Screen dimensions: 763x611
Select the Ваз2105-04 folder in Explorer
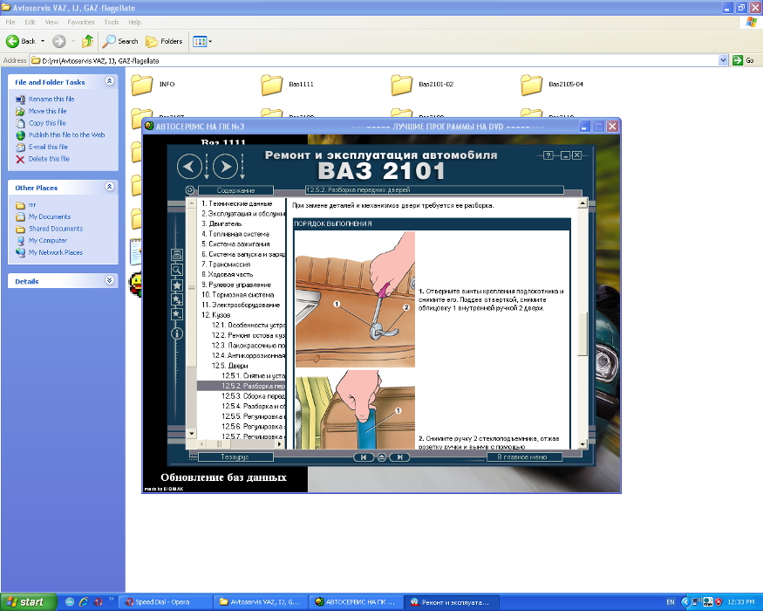coord(551,85)
